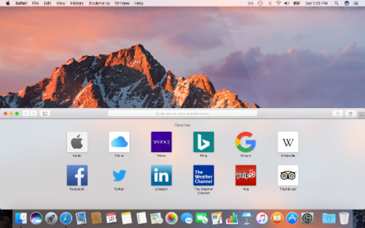The width and height of the screenshot is (365, 228).
Task: Open The Weather Channel favorite tile
Action: pyautogui.click(x=204, y=175)
